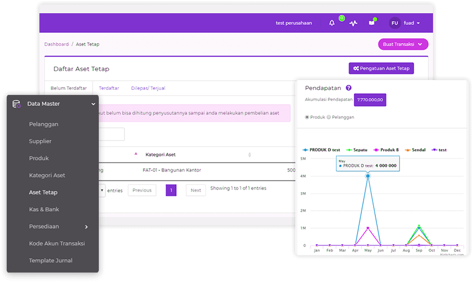This screenshot has height=282, width=473.
Task: Select the Produk radio button
Action: 308,117
